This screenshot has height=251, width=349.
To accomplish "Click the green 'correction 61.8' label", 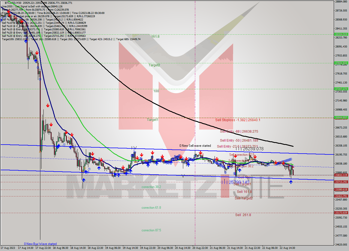I will click(151, 208).
